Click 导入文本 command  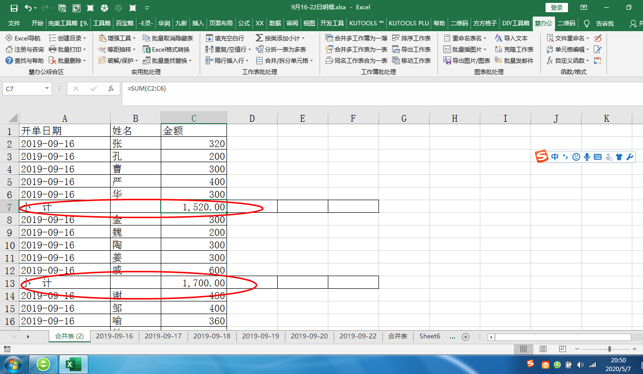[x=511, y=38]
